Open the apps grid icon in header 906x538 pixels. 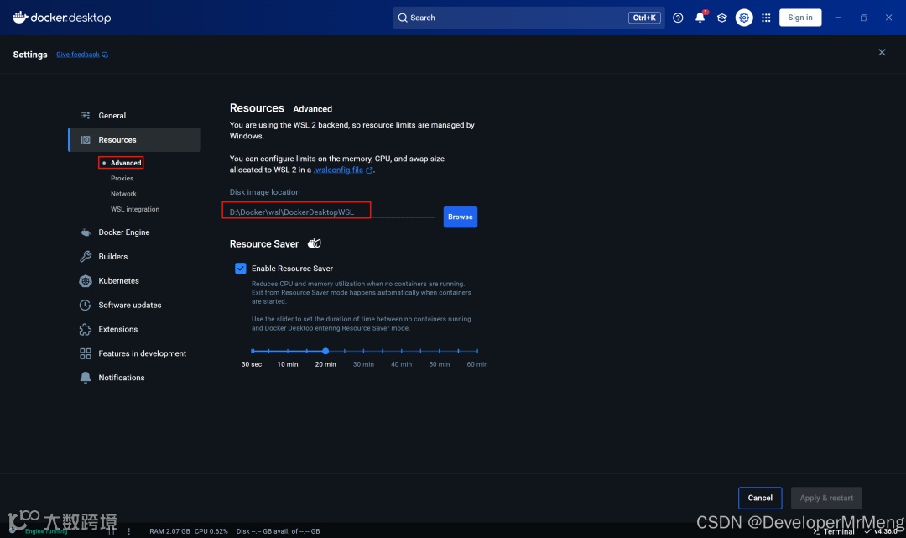(766, 18)
